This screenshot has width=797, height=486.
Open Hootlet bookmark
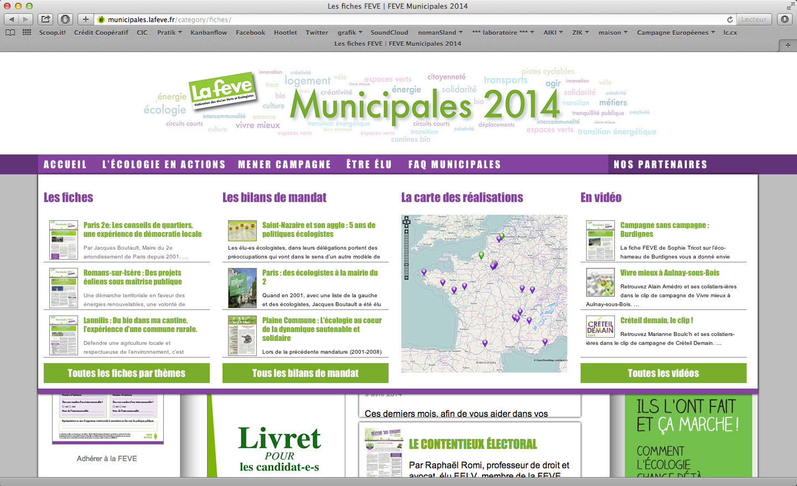point(286,33)
